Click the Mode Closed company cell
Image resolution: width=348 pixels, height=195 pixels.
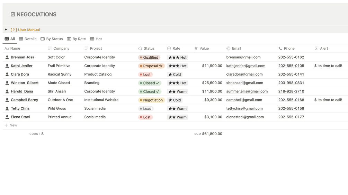point(59,83)
